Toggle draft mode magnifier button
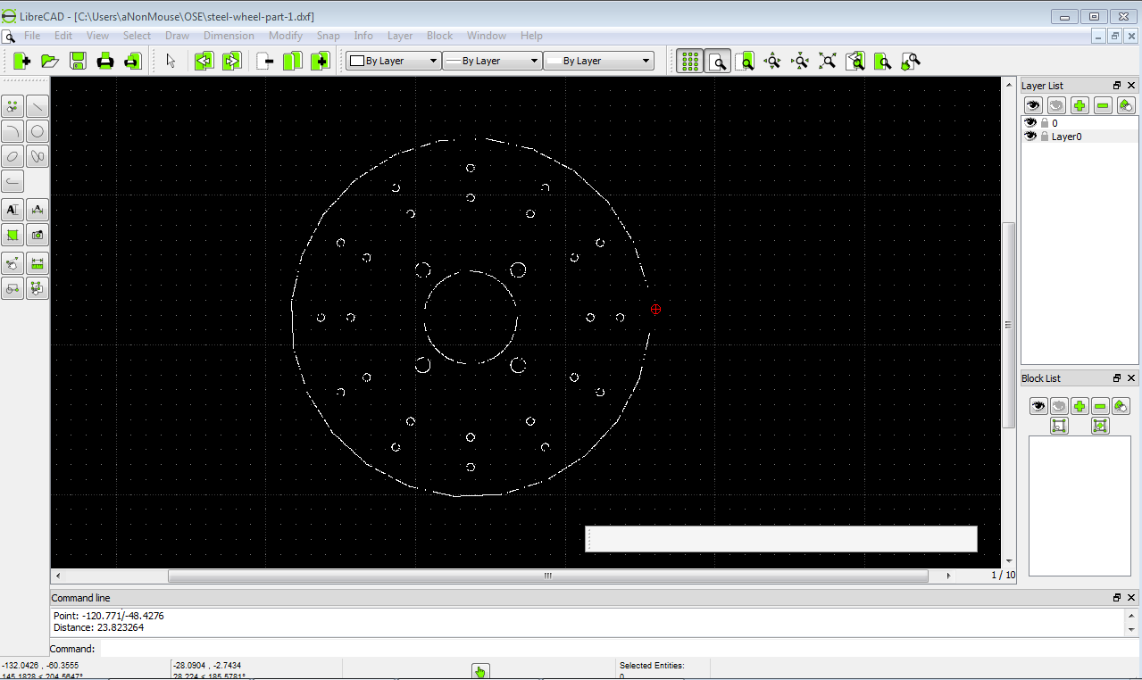The image size is (1142, 680). point(717,61)
